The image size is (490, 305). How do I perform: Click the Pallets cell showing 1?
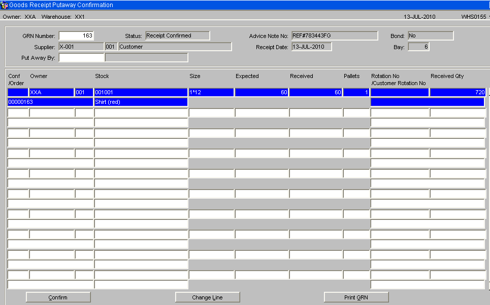coord(356,92)
